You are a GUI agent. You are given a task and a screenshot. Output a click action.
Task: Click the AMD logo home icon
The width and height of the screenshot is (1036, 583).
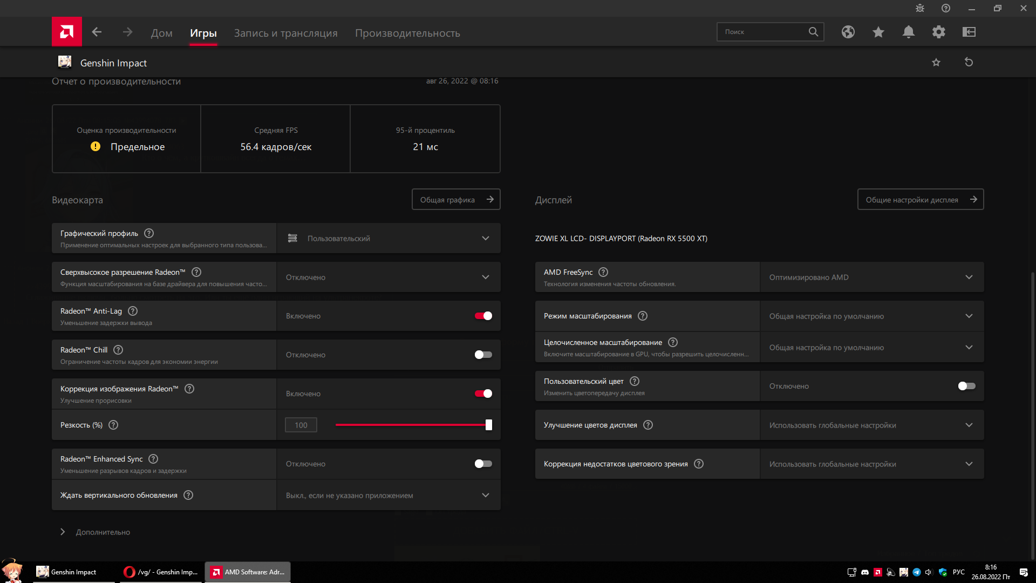coord(67,32)
